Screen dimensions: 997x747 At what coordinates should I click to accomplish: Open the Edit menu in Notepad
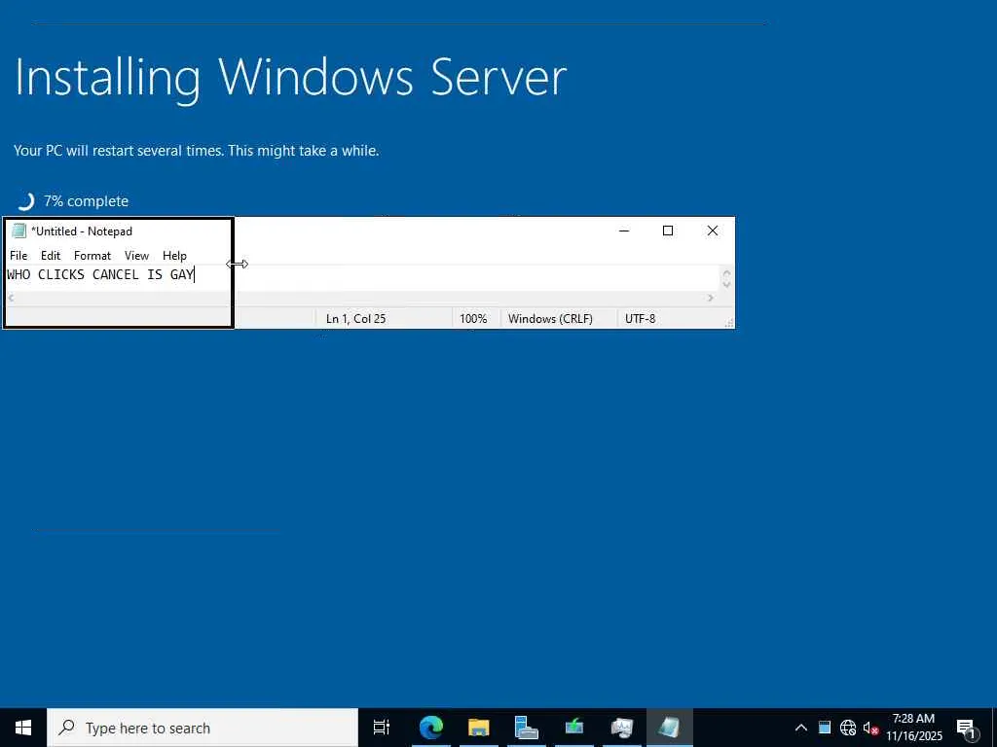click(51, 256)
